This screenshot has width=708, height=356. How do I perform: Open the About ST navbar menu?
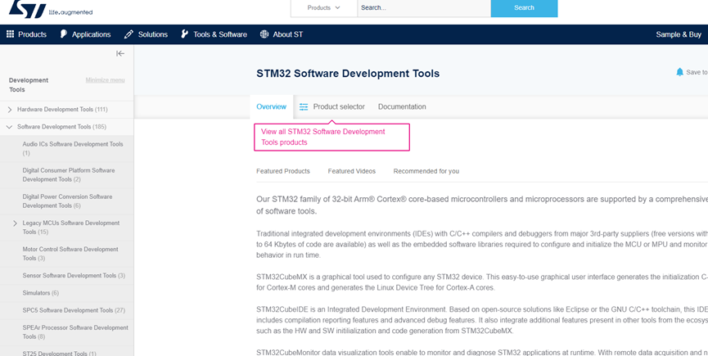tap(287, 34)
